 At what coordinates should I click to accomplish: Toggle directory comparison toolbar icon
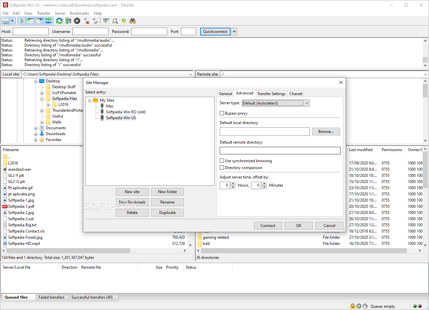115,21
